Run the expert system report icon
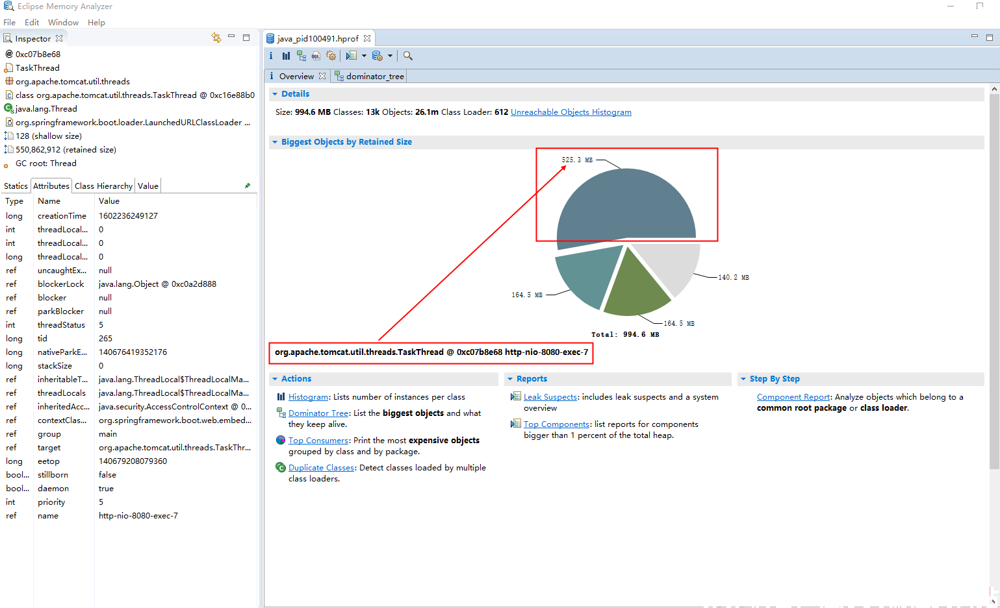The image size is (1000, 608). (x=352, y=56)
